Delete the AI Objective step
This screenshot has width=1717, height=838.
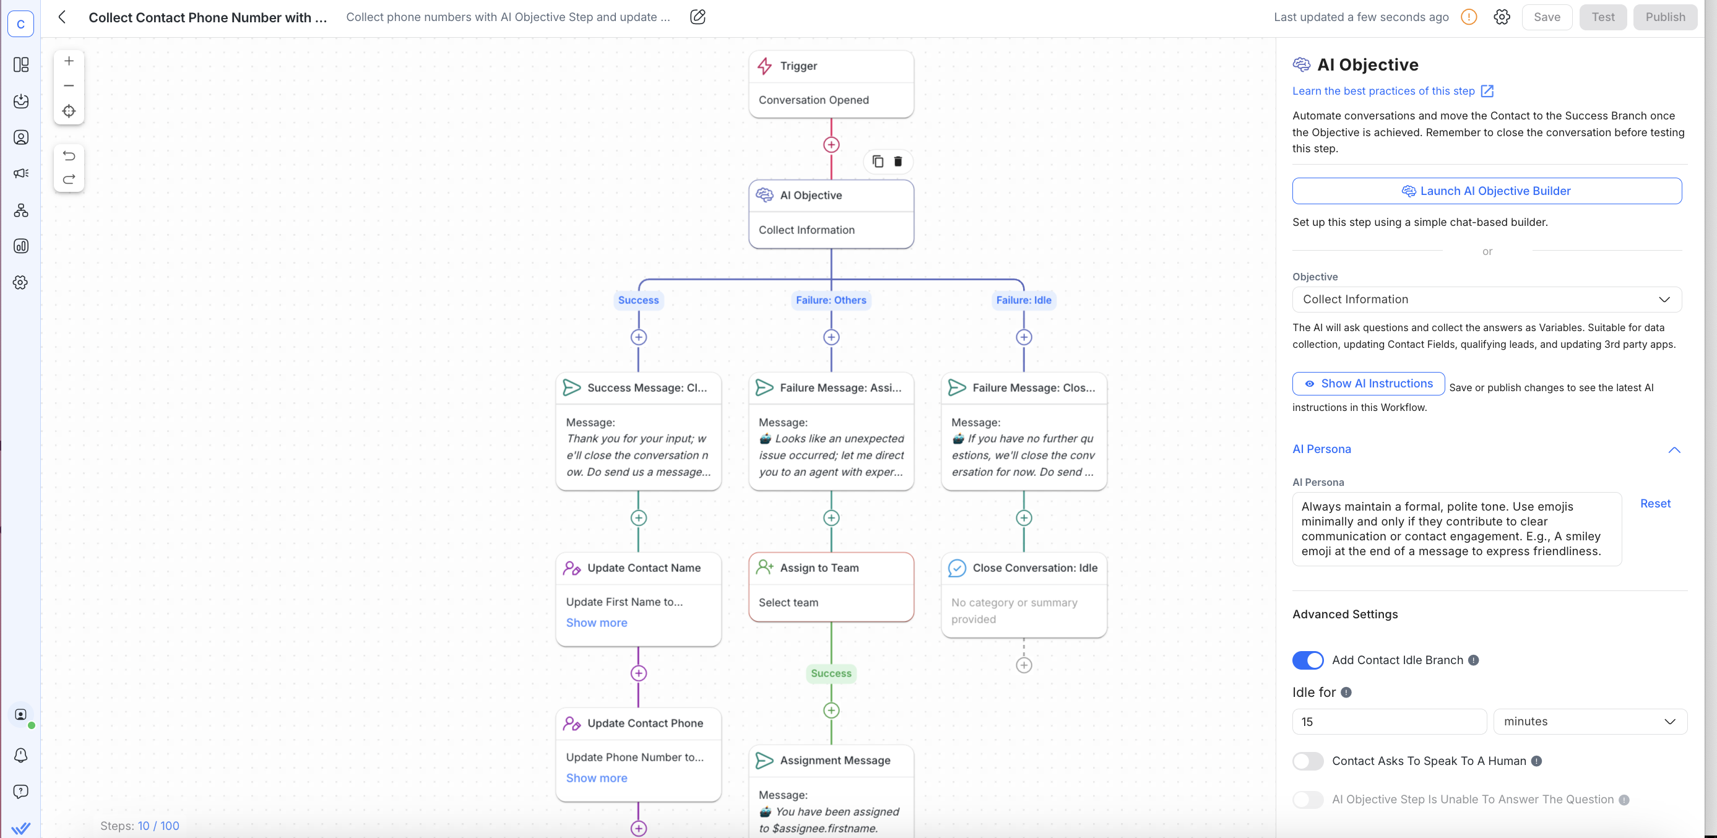(x=898, y=162)
